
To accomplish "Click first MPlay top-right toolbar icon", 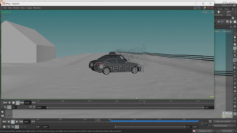I will pyautogui.click(x=195, y=8).
